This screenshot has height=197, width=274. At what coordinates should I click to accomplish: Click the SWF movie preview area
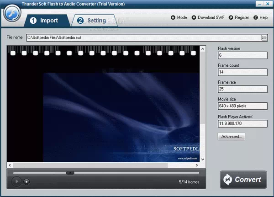click(103, 104)
